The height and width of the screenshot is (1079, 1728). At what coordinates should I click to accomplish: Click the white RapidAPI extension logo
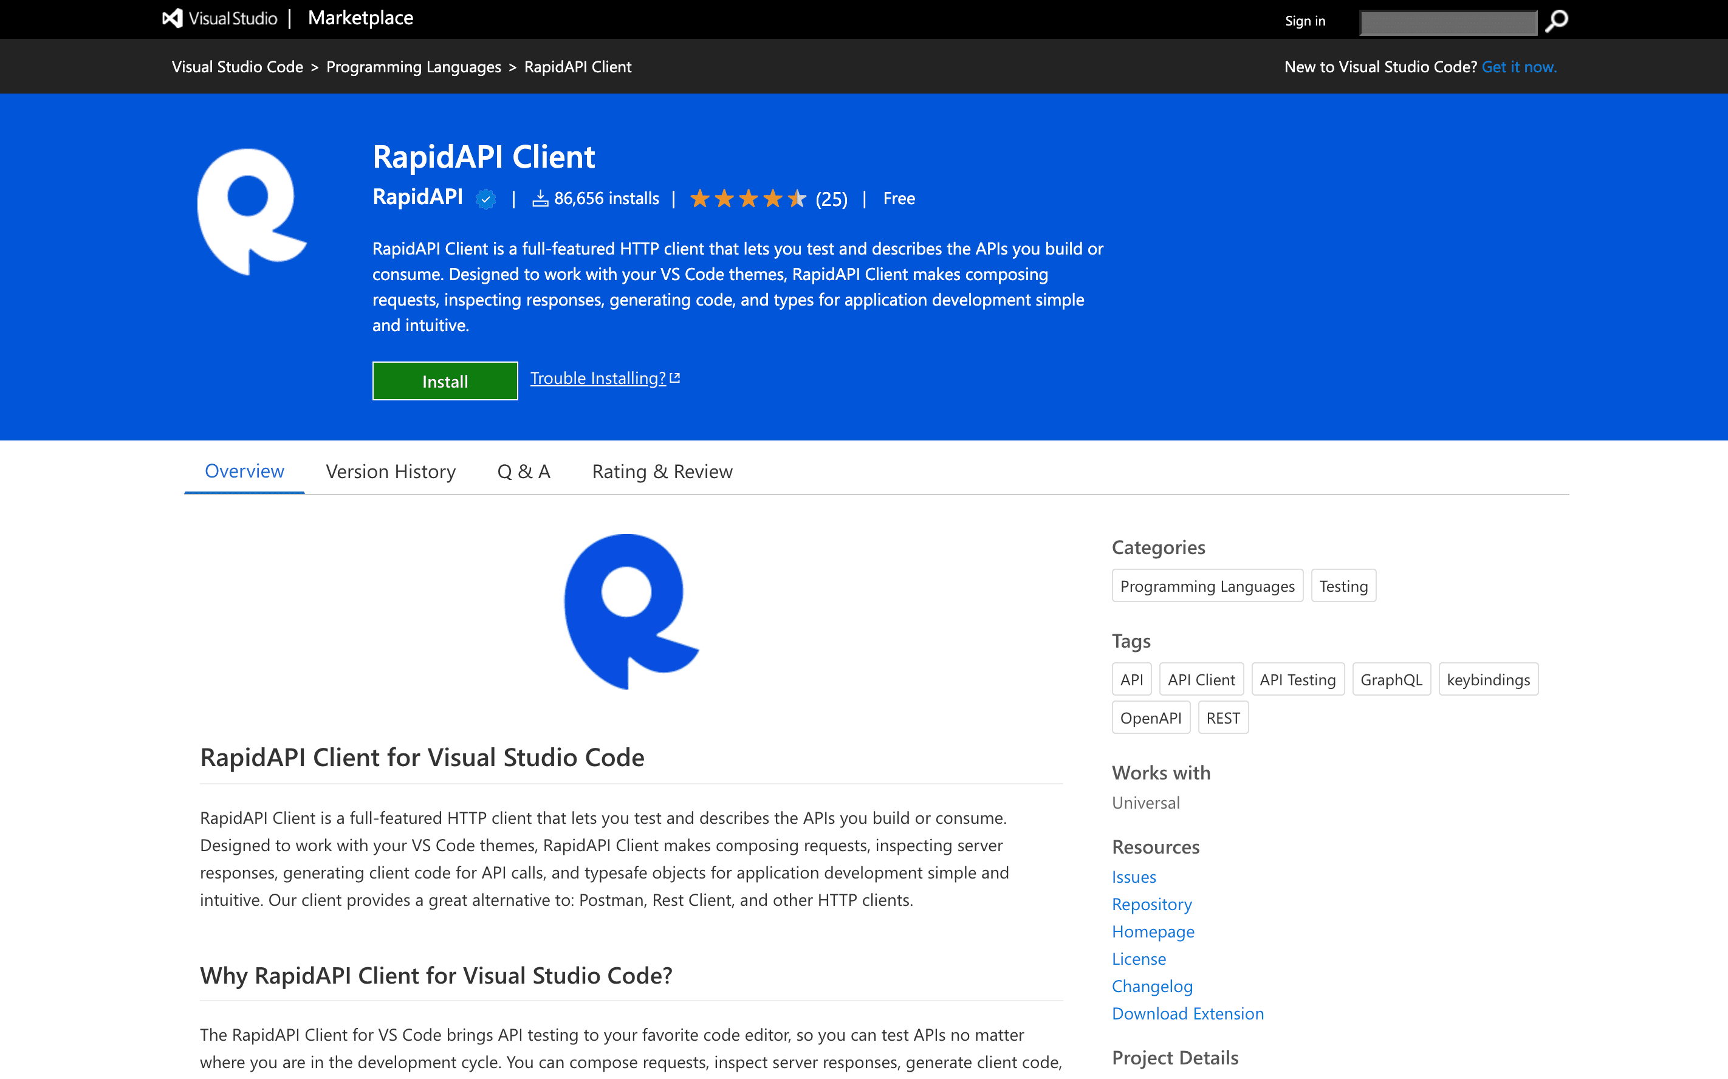[252, 212]
